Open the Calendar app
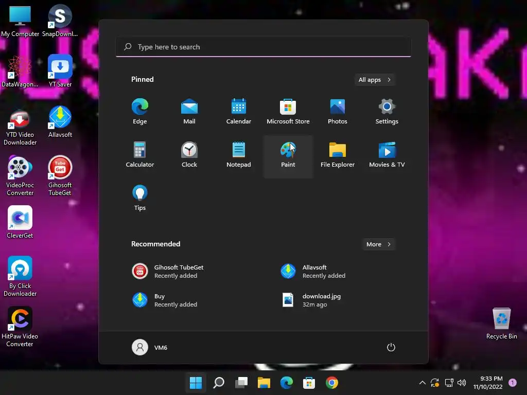The width and height of the screenshot is (527, 395). (239, 111)
